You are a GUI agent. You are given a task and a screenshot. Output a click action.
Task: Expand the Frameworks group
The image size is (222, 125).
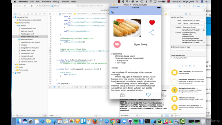[15, 70]
